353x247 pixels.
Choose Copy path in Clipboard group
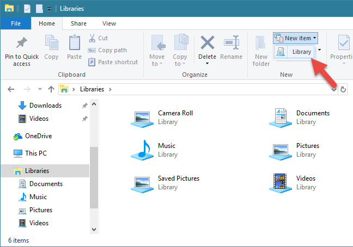107,50
